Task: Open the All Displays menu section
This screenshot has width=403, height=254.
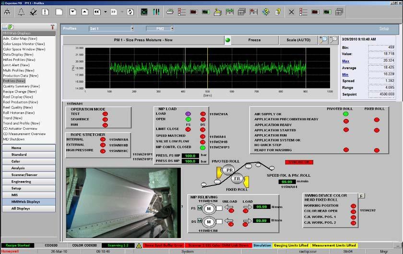Action: [x=29, y=208]
